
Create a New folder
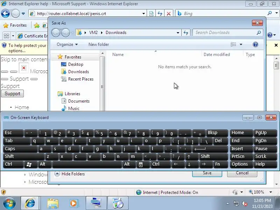point(99,44)
